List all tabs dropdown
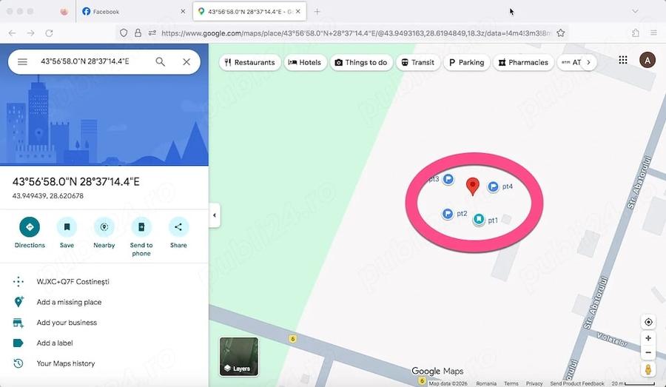 [x=635, y=12]
